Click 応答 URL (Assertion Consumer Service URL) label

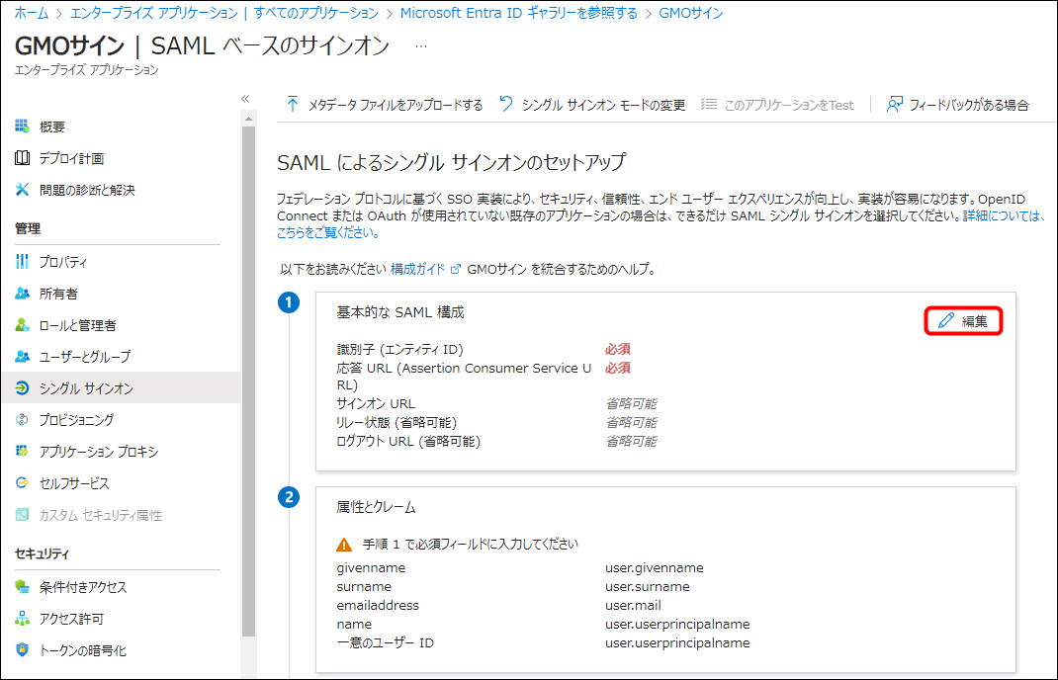pos(464,377)
